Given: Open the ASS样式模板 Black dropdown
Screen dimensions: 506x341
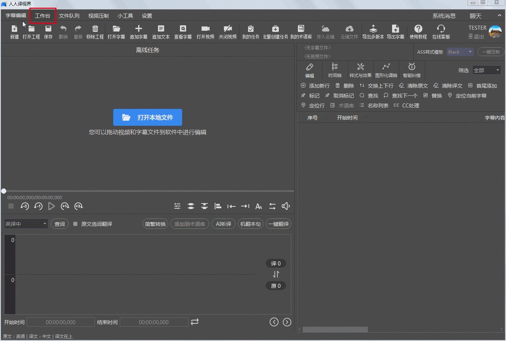Looking at the screenshot, I should [x=460, y=52].
